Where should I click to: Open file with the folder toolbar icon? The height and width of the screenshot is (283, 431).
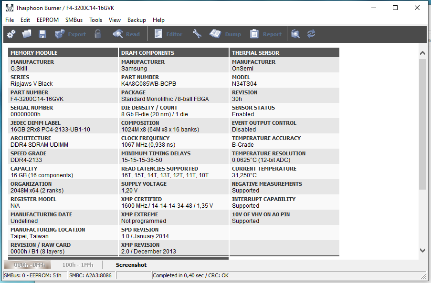coord(27,34)
